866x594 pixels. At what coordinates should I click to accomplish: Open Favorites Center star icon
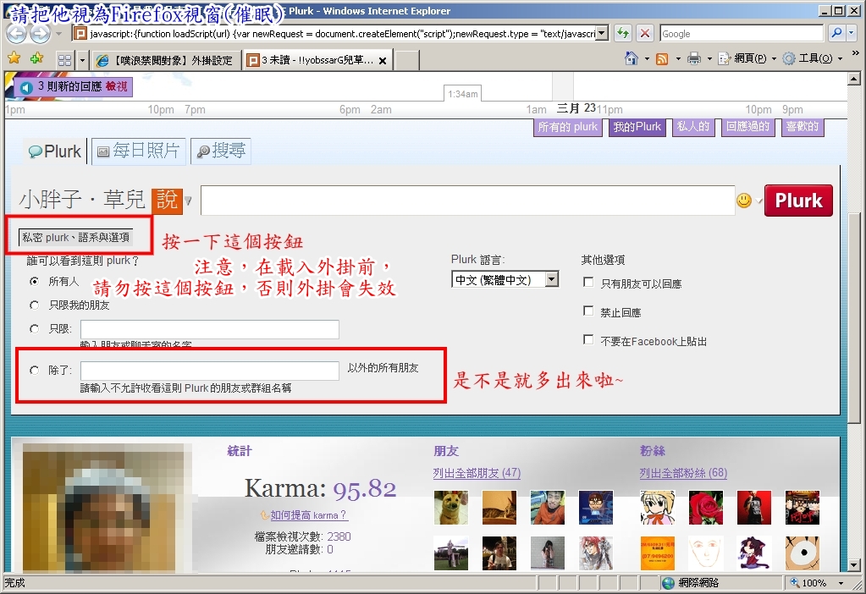[14, 58]
